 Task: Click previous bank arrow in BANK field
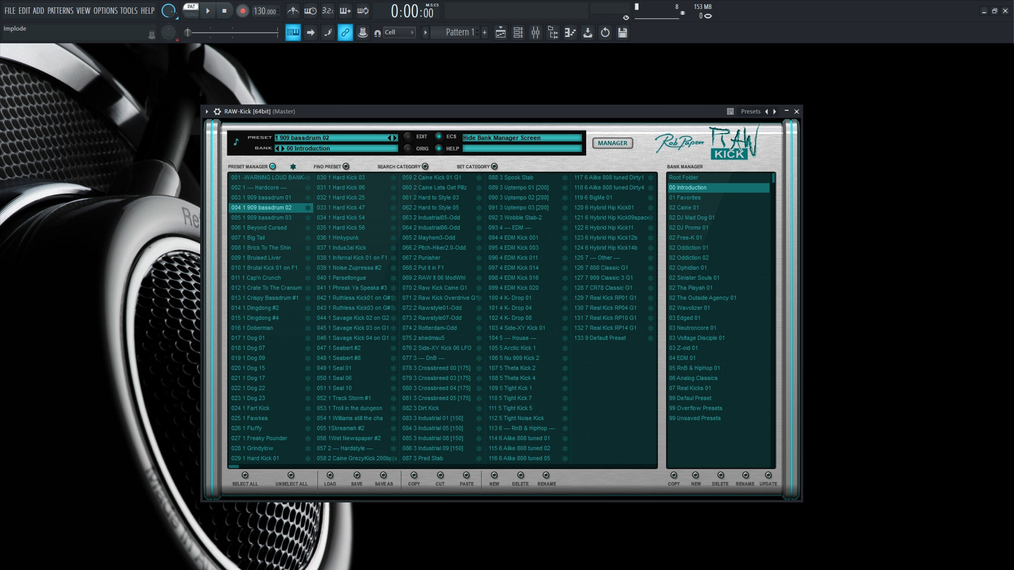pos(278,149)
